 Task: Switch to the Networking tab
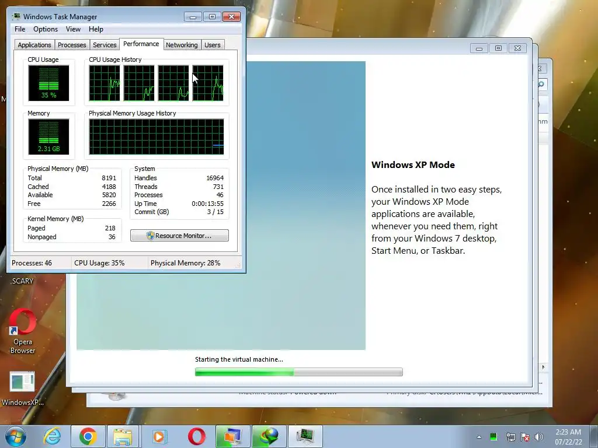182,45
